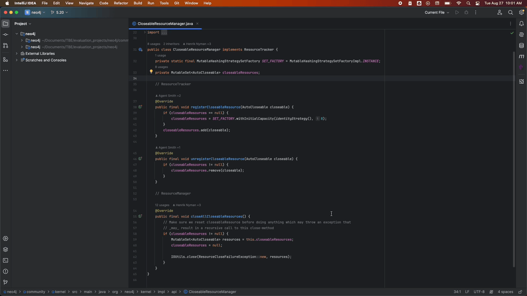
Task: Open the Git tool window
Action: [x=5, y=282]
